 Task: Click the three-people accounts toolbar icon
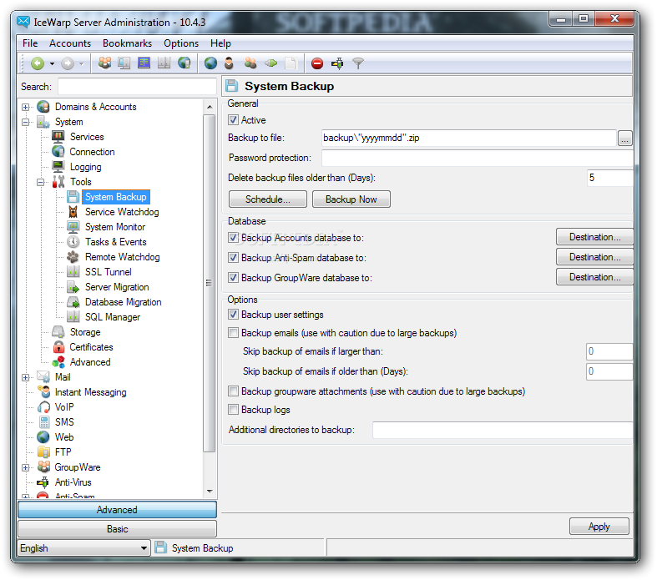click(x=104, y=63)
